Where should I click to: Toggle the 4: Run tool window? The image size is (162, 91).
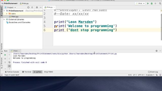38,72
